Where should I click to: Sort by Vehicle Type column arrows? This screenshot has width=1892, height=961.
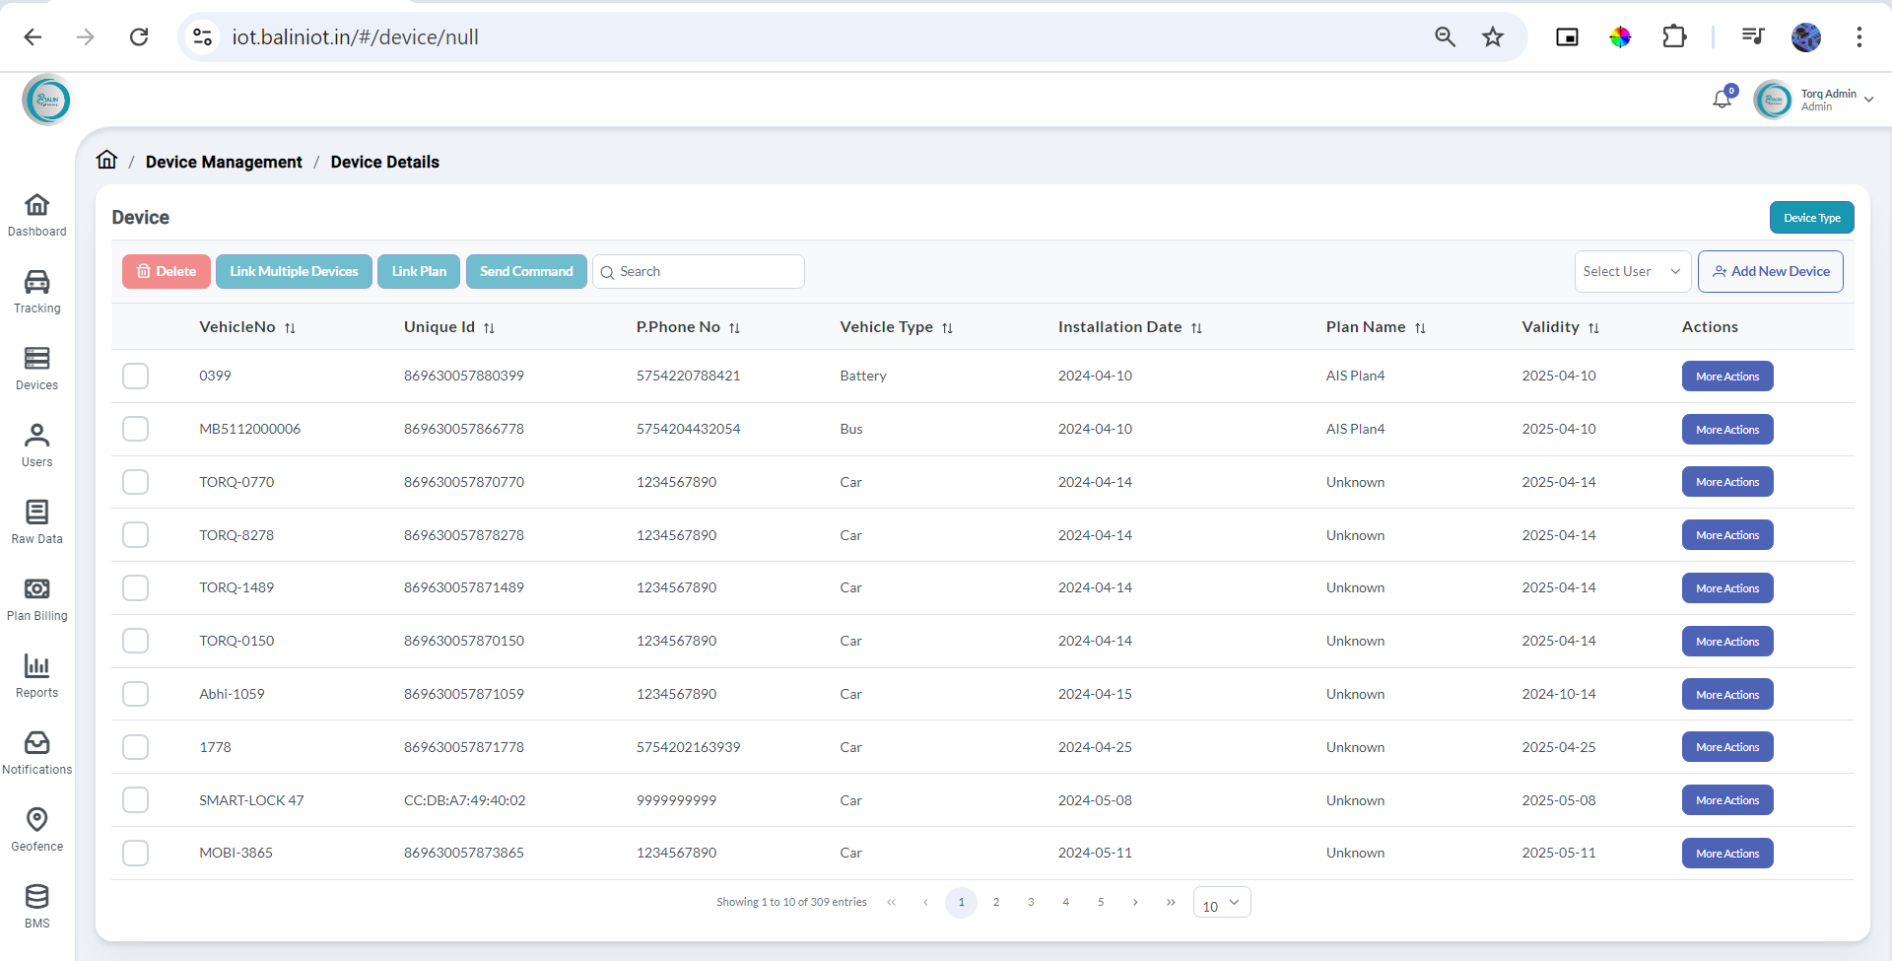(x=947, y=328)
